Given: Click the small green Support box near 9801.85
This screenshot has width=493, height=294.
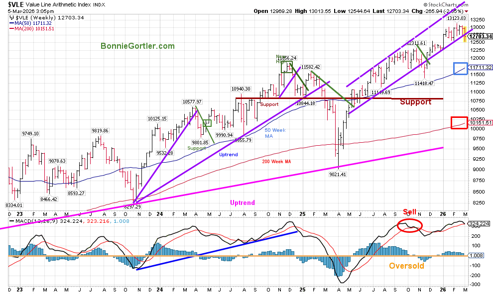Looking at the screenshot, I should click(208, 123).
